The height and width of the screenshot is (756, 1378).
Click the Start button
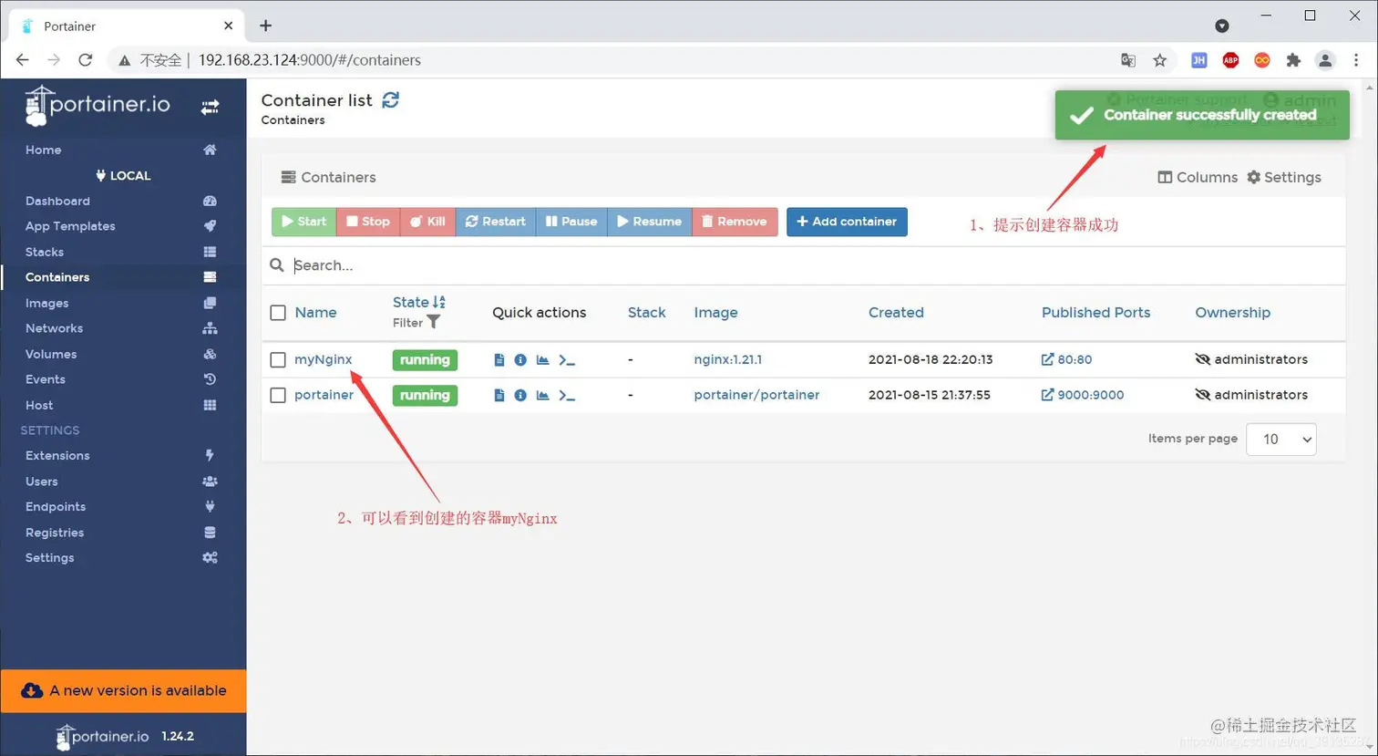[x=303, y=222]
